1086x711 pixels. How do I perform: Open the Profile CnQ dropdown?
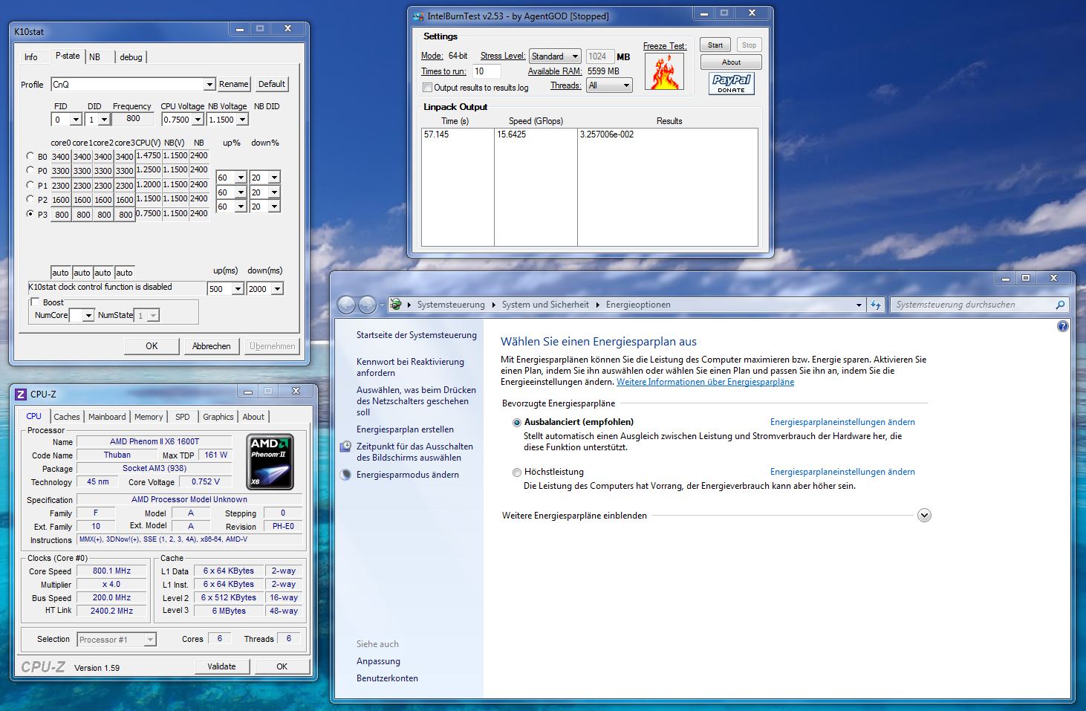[209, 85]
